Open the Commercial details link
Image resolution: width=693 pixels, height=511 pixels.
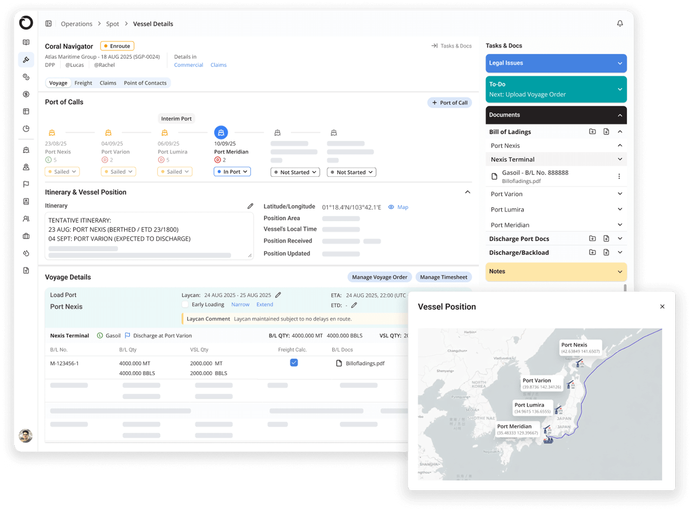(188, 65)
